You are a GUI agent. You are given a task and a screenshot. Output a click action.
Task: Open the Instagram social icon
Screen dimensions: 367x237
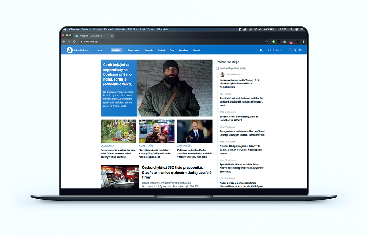tap(301, 50)
